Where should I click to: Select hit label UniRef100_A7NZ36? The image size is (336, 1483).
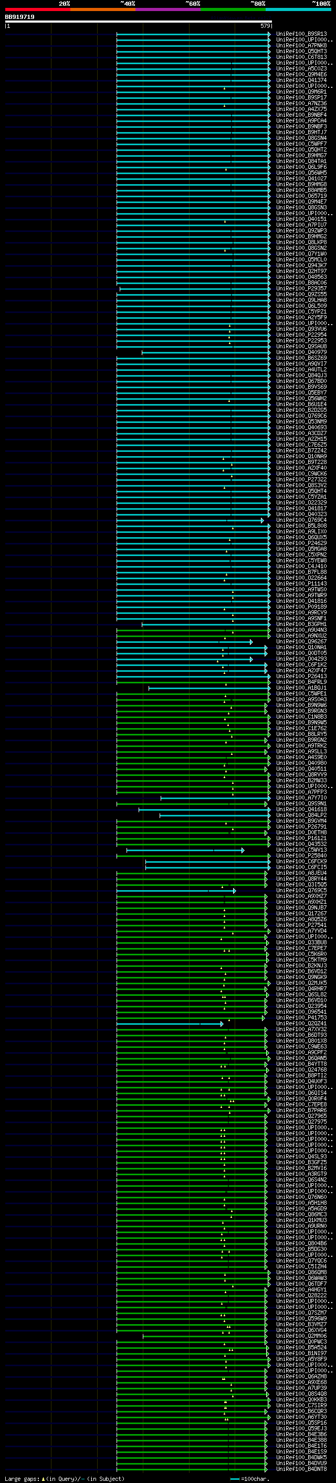301,103
